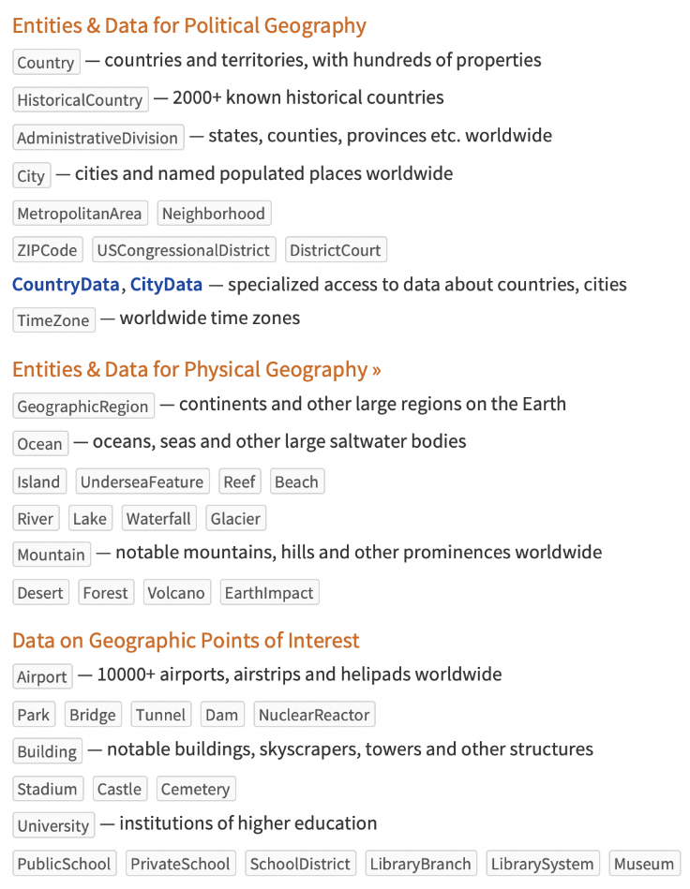Click the HistoricalCountry entity tag
This screenshot has width=690, height=889.
81,100
